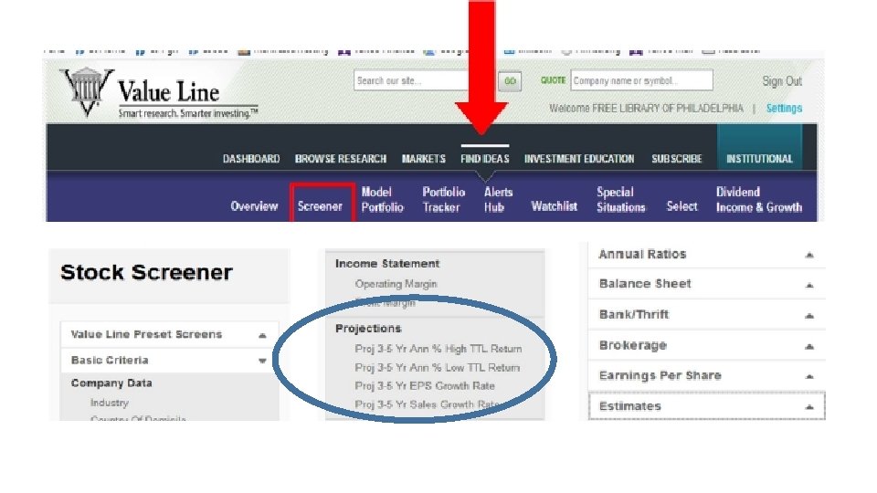Open the Watchlist submenu item

pos(554,206)
